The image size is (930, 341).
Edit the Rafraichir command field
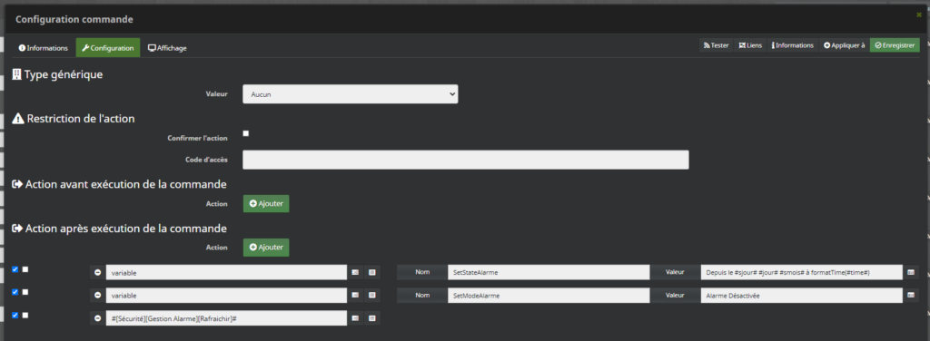(226, 318)
